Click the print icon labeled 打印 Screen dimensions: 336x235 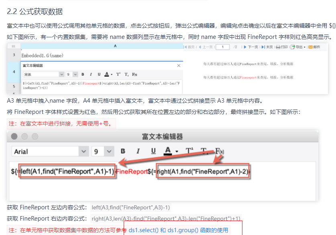(x=282, y=47)
